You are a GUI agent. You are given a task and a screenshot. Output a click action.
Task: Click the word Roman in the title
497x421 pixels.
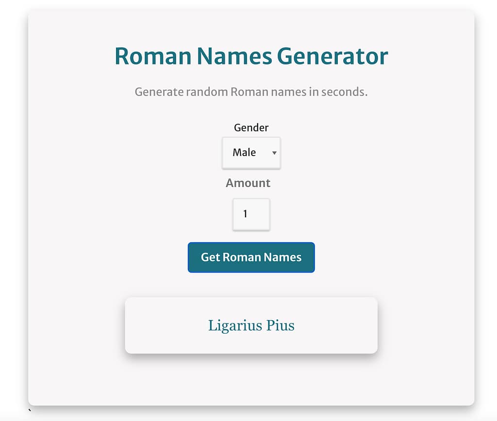pos(153,56)
